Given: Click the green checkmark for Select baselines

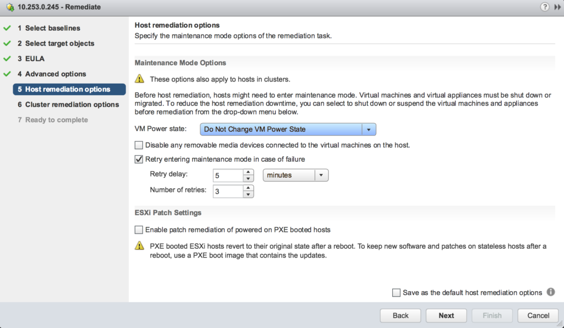Looking at the screenshot, I should pos(7,28).
